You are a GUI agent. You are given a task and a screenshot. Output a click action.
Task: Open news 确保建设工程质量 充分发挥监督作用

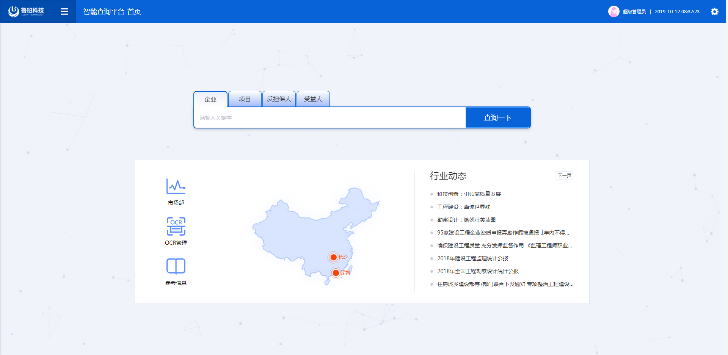point(505,246)
